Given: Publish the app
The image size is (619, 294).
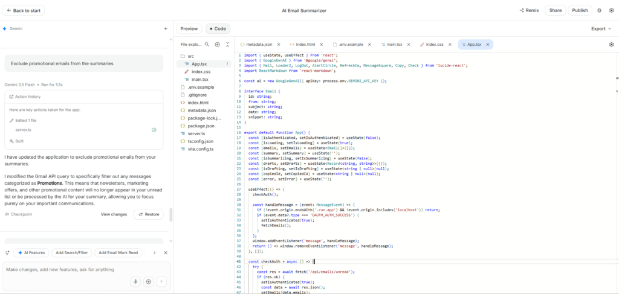Looking at the screenshot, I should pyautogui.click(x=580, y=11).
